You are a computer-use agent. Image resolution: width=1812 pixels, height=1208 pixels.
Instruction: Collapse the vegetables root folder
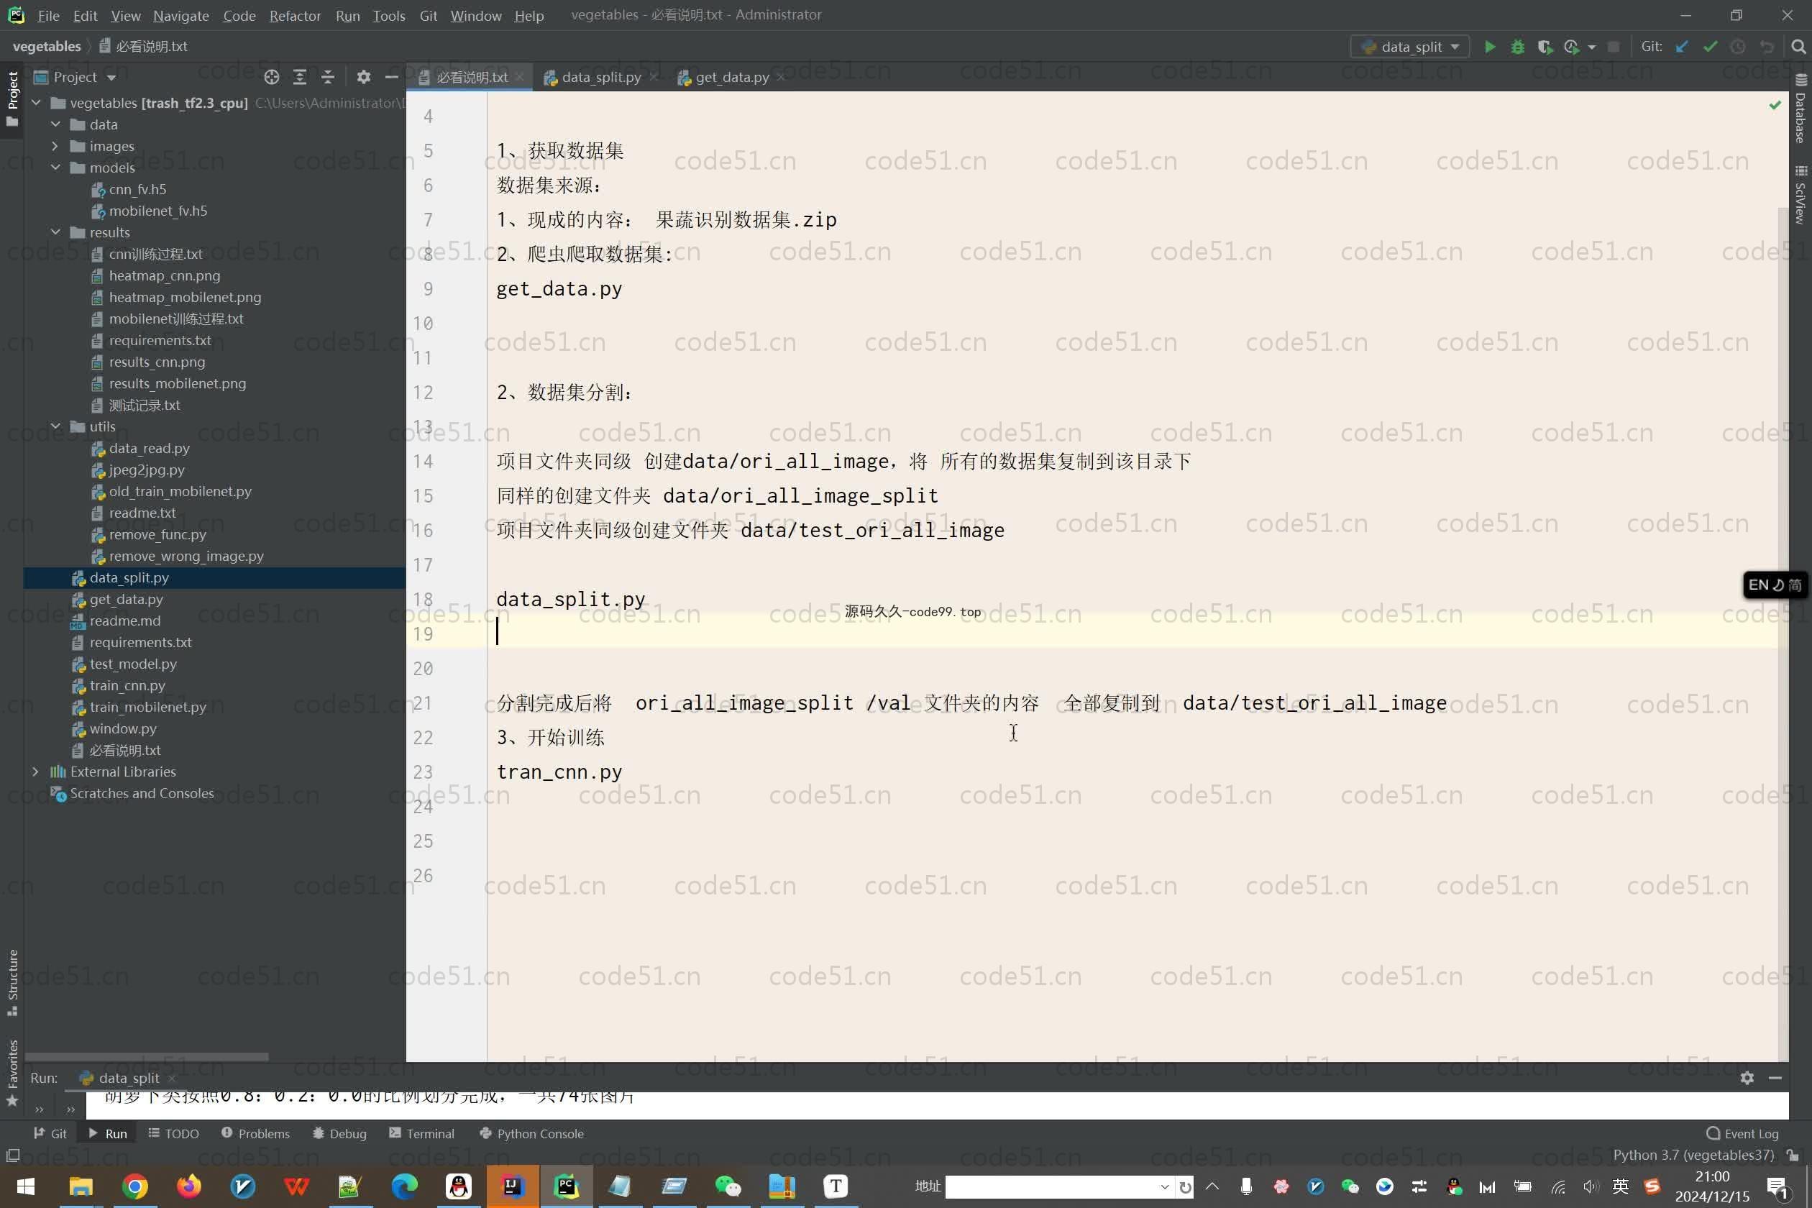pos(35,102)
